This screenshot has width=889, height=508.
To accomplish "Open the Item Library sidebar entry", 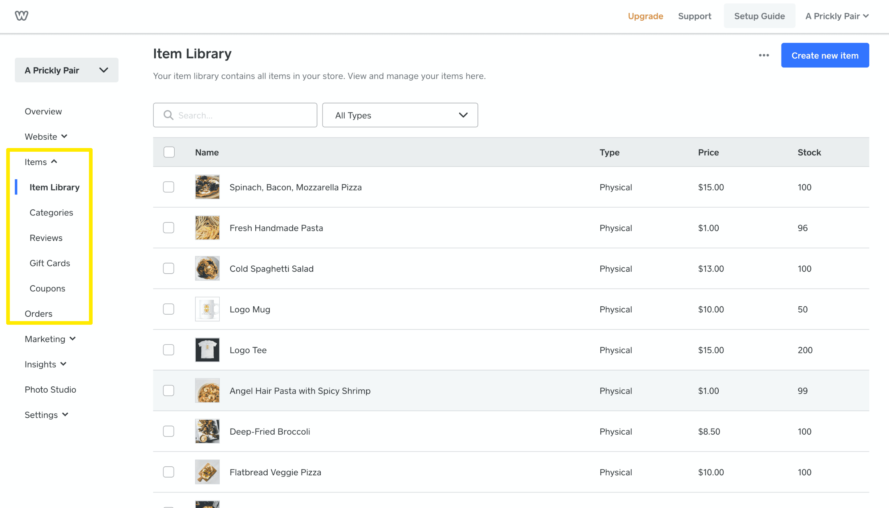I will click(x=54, y=187).
